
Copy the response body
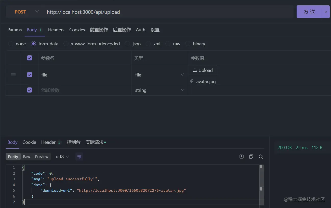point(251,157)
